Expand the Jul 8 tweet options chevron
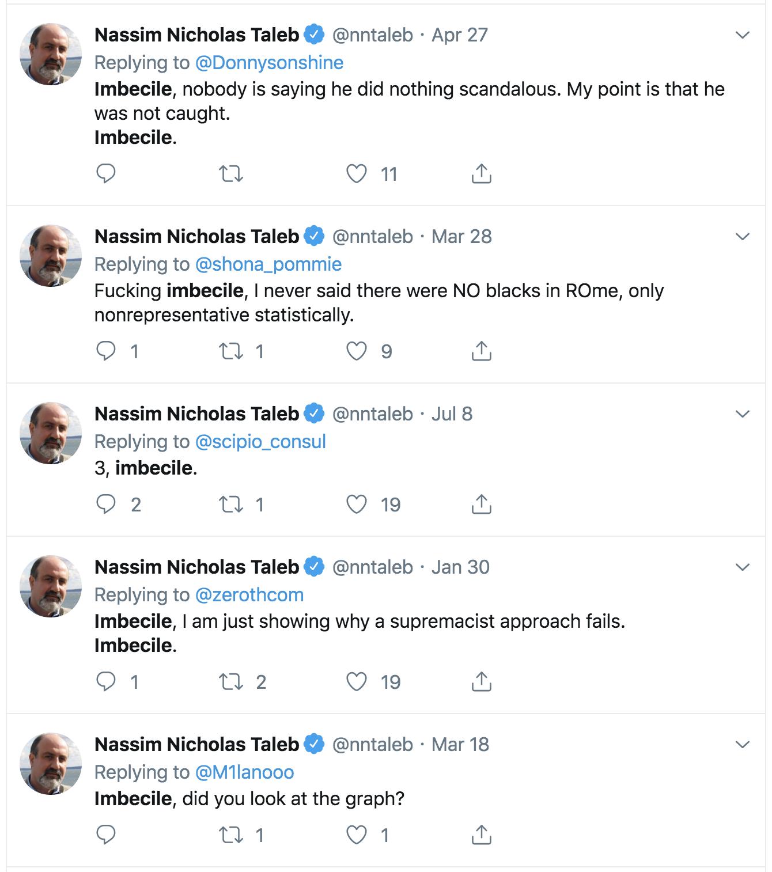 point(743,414)
